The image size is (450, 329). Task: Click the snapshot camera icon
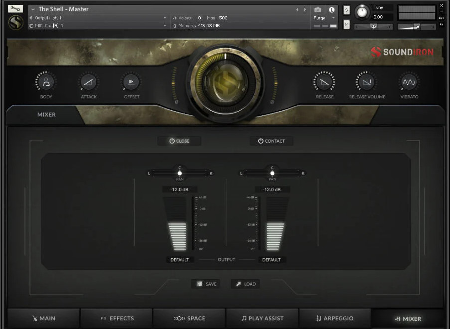317,9
